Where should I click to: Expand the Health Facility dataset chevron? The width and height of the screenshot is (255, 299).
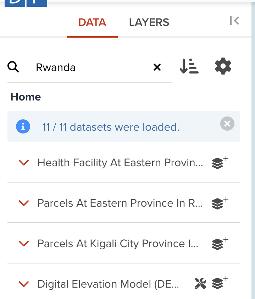point(24,163)
